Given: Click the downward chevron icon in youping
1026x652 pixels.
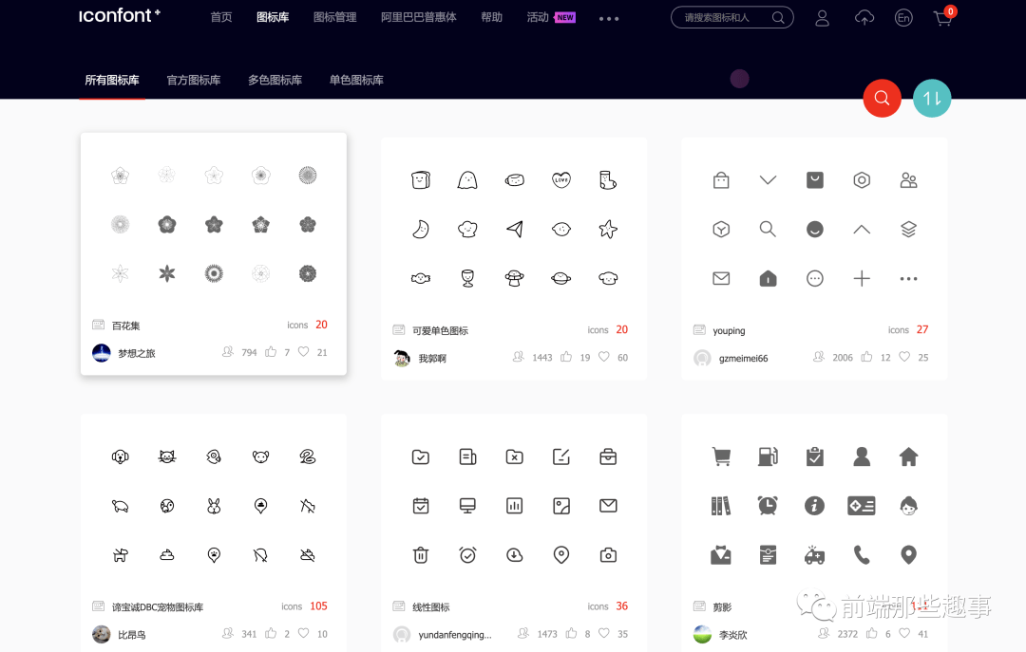Looking at the screenshot, I should pos(768,179).
